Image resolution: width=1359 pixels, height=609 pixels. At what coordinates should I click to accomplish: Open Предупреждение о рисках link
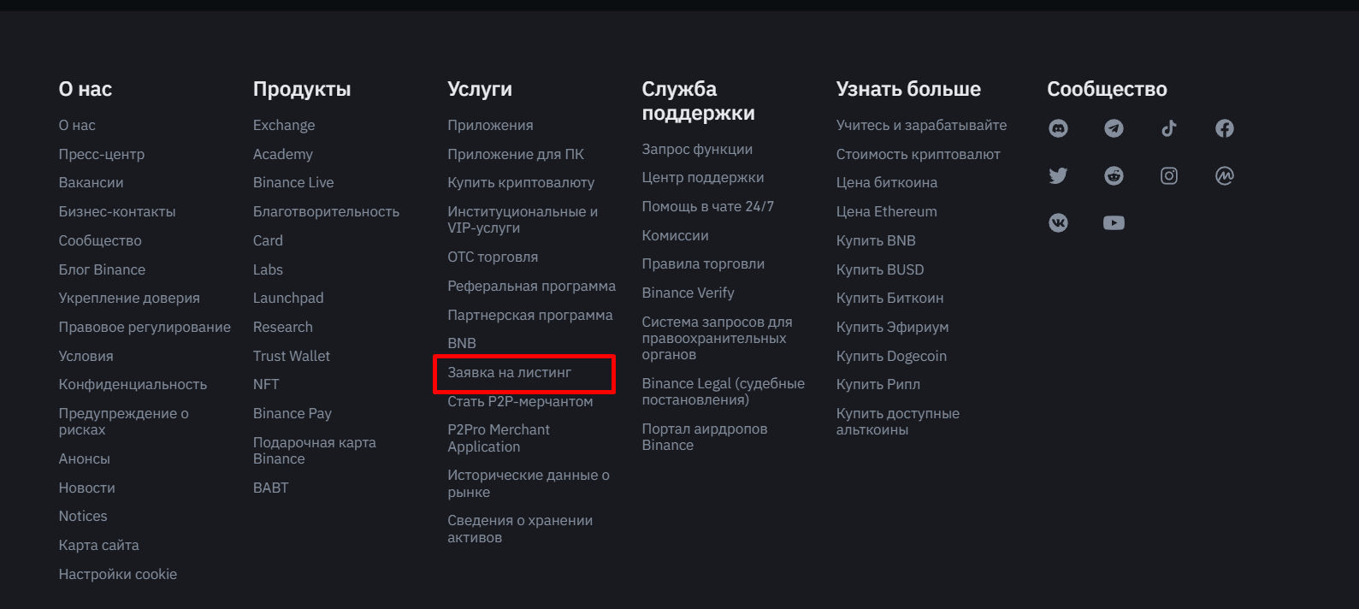tap(123, 422)
